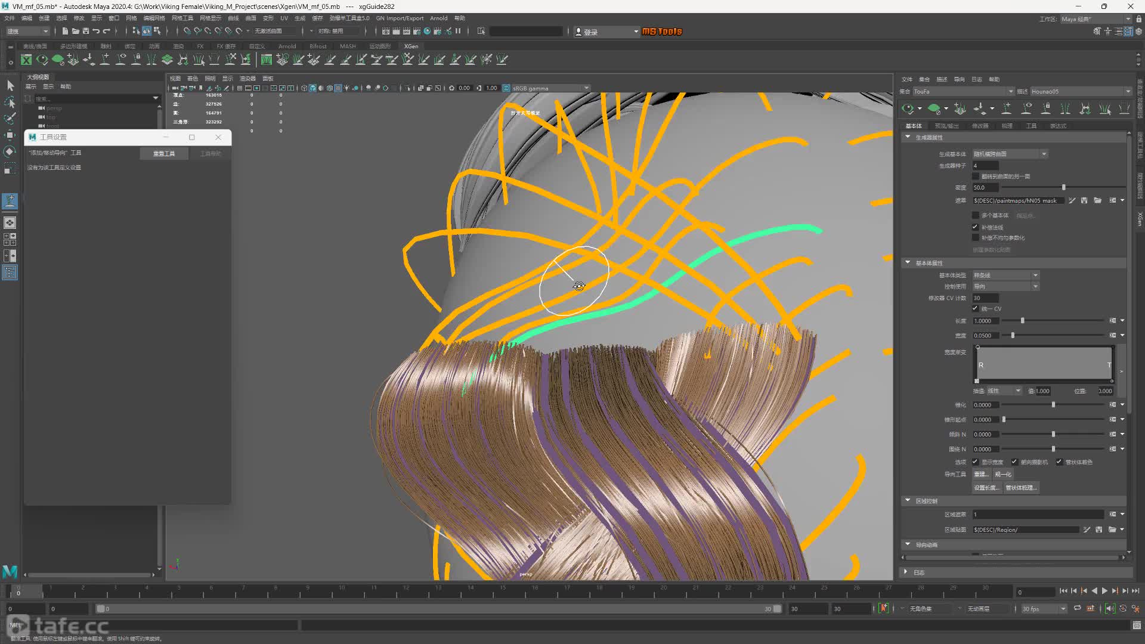Open the primitive type dropdown
The height and width of the screenshot is (644, 1145).
click(1005, 275)
